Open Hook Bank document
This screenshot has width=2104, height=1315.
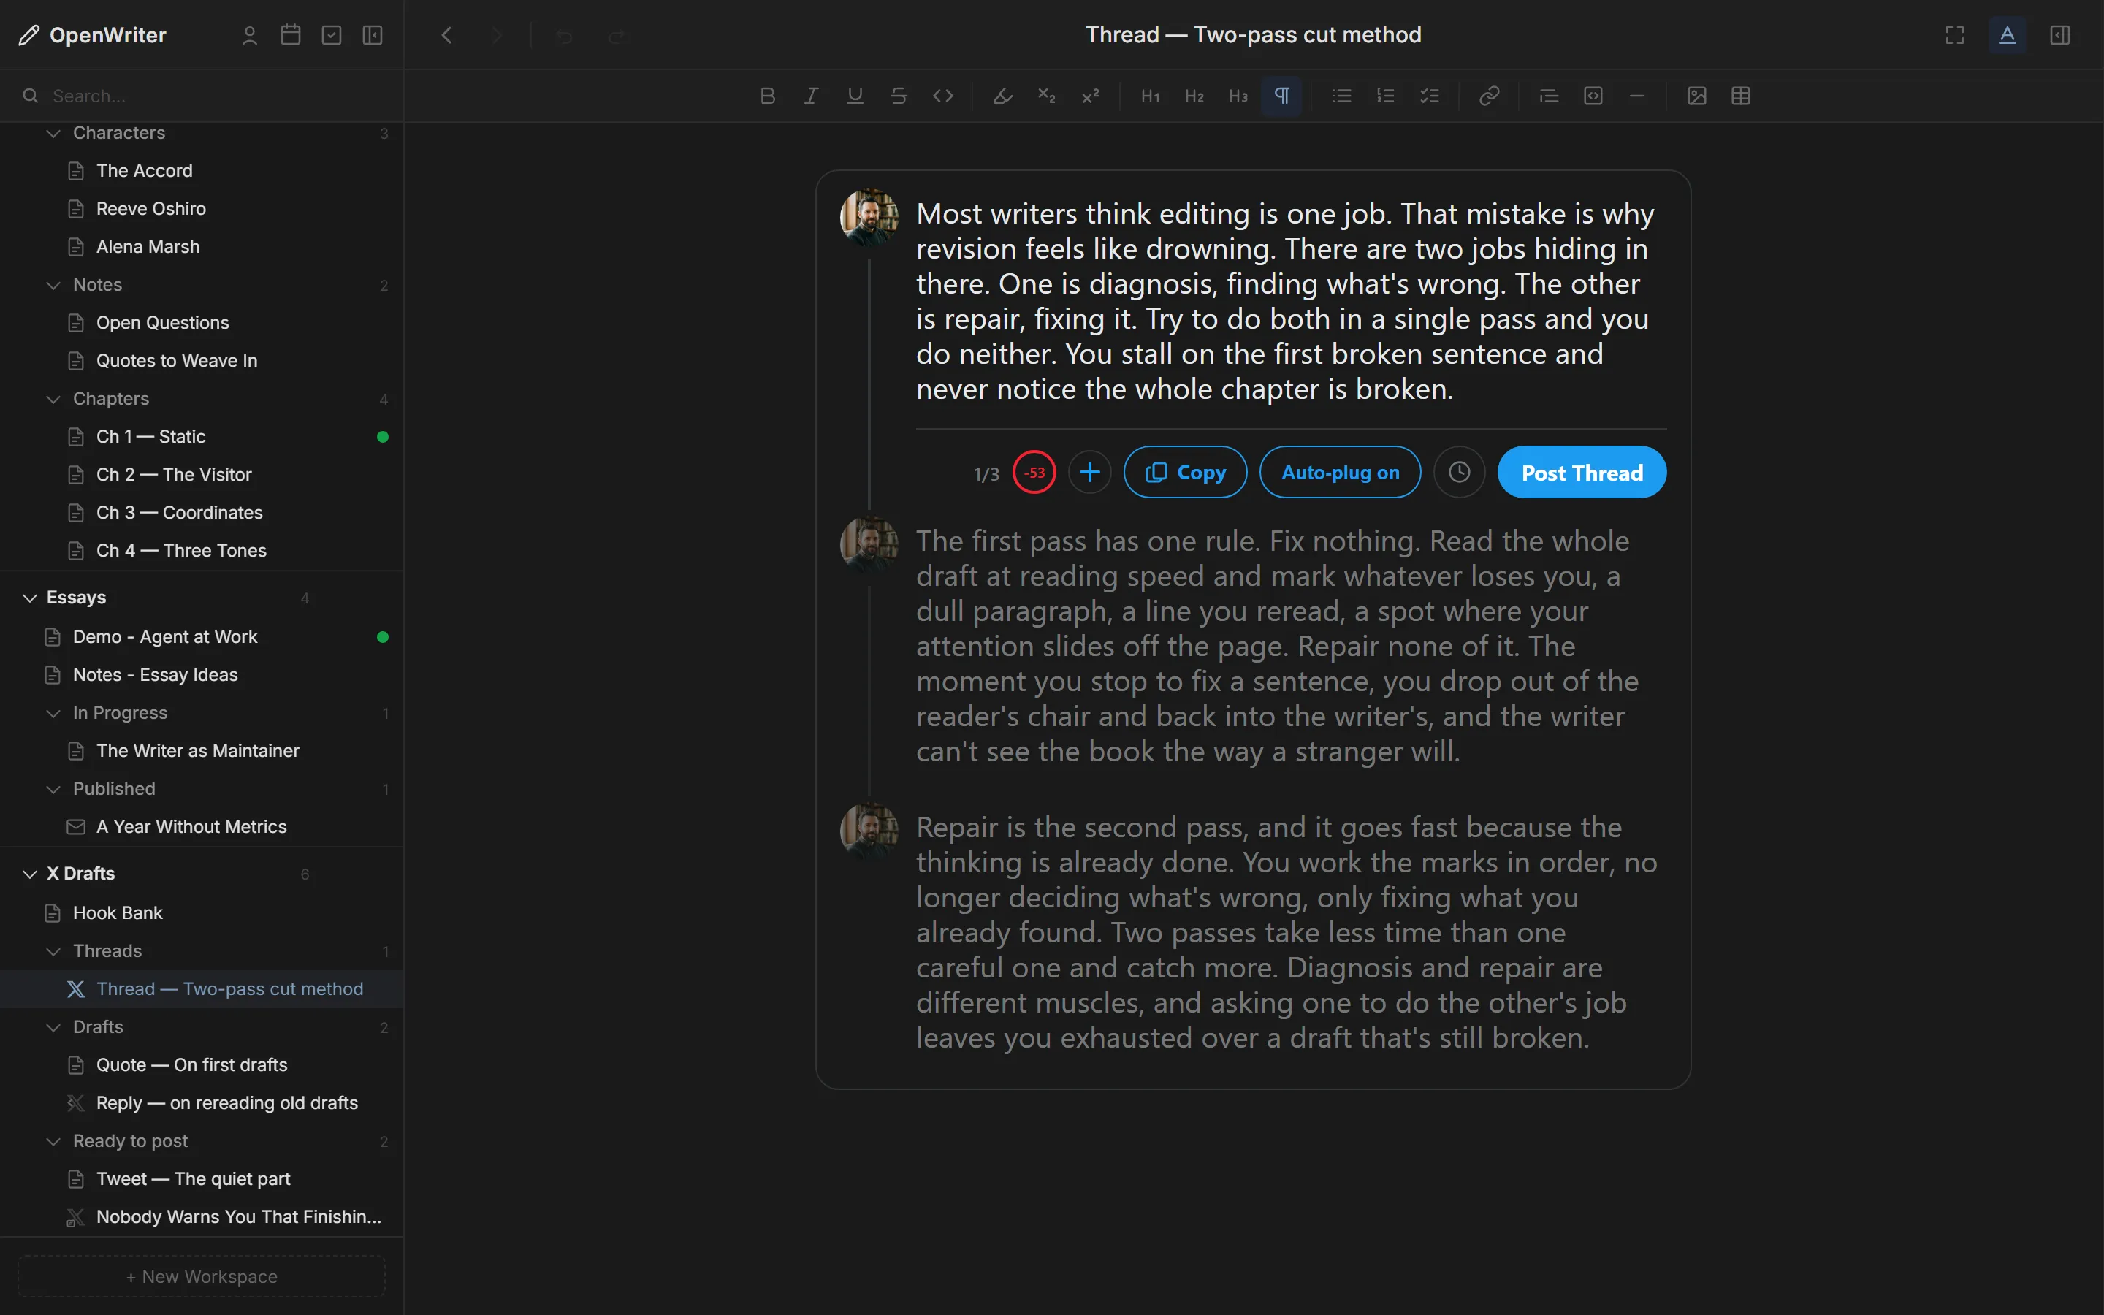click(202, 912)
